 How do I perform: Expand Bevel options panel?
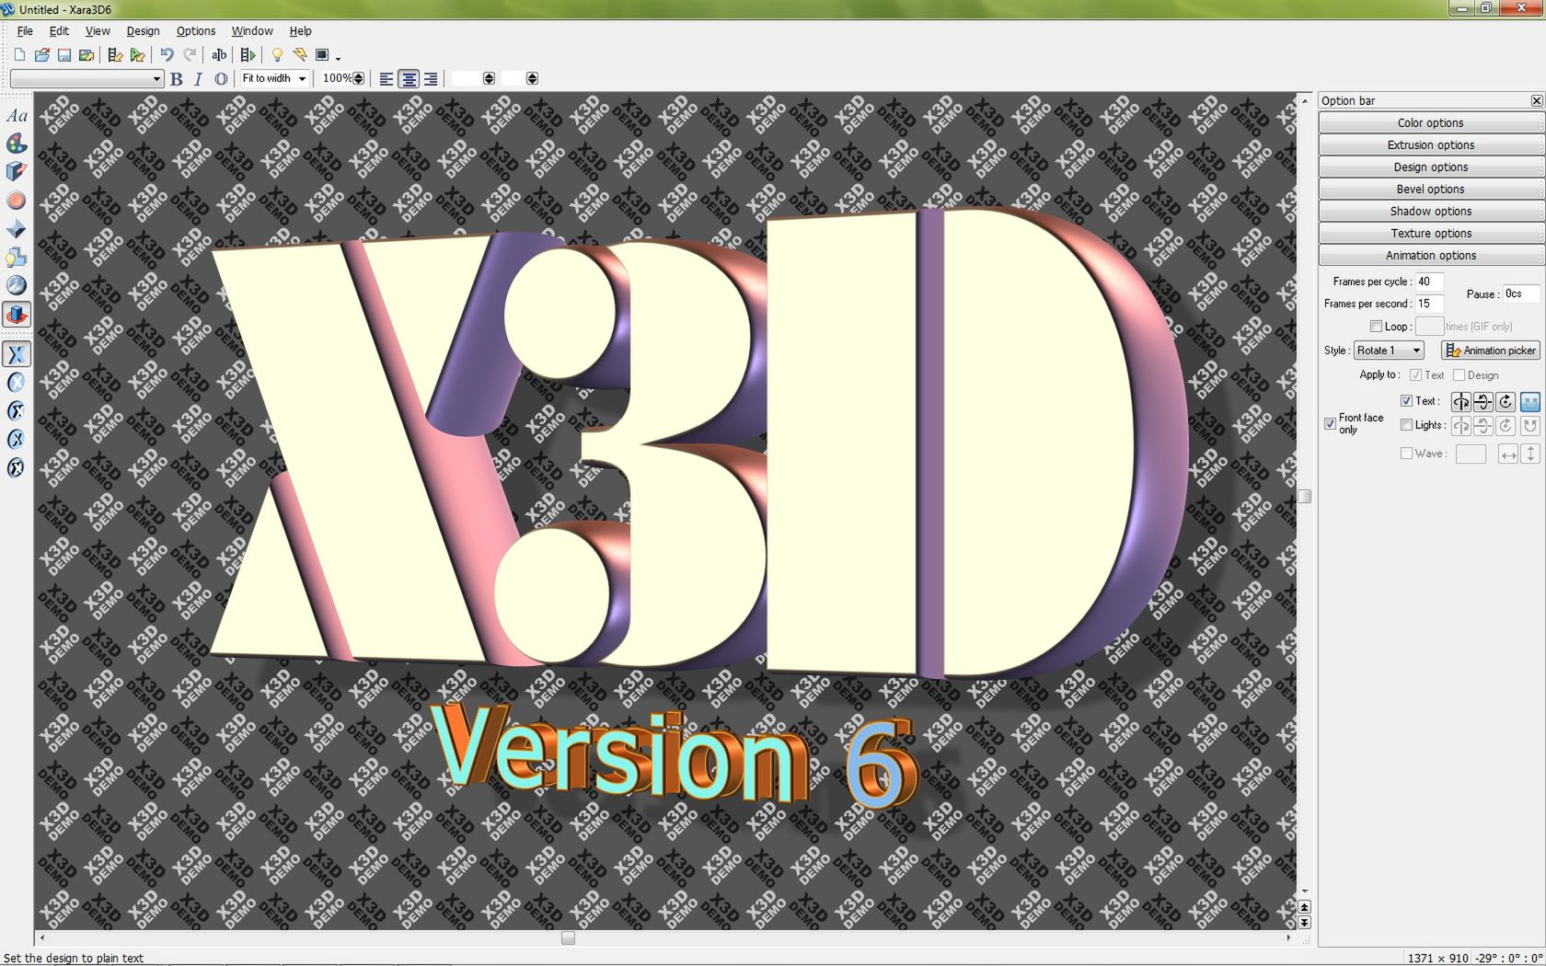[1431, 190]
